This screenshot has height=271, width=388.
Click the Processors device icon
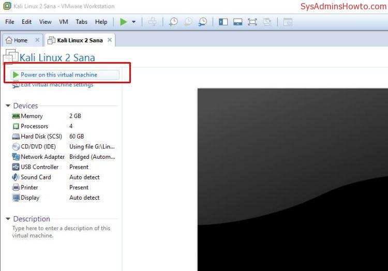[16, 126]
